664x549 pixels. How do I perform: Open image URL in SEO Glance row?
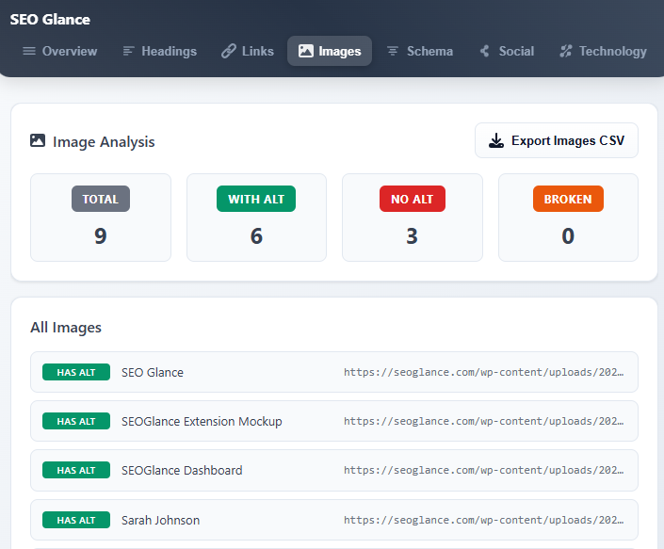point(483,373)
